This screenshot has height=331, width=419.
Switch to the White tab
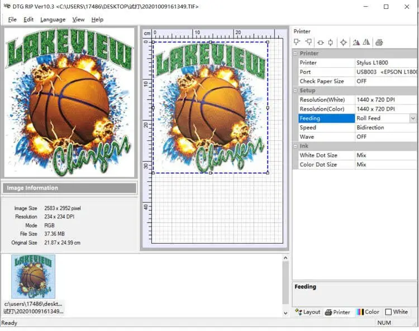point(397,312)
